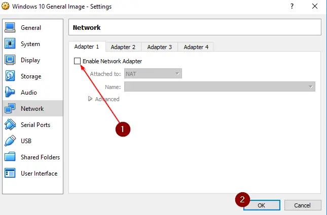Viewport: 327px width, 215px height.
Task: Select the Serial Ports category label
Action: (35, 124)
